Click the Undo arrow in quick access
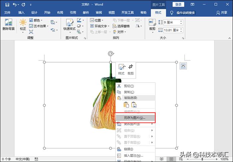The height and width of the screenshot is (162, 233). tap(15, 5)
